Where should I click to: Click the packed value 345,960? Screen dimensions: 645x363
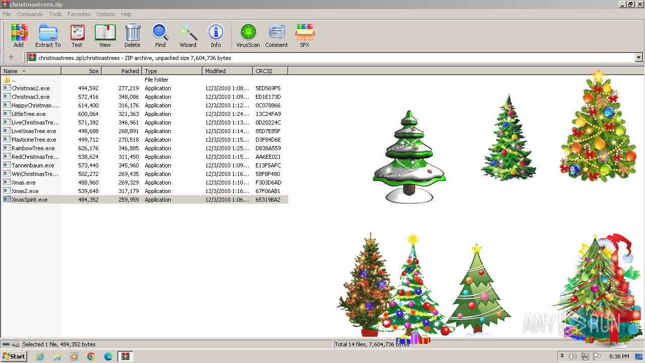128,165
